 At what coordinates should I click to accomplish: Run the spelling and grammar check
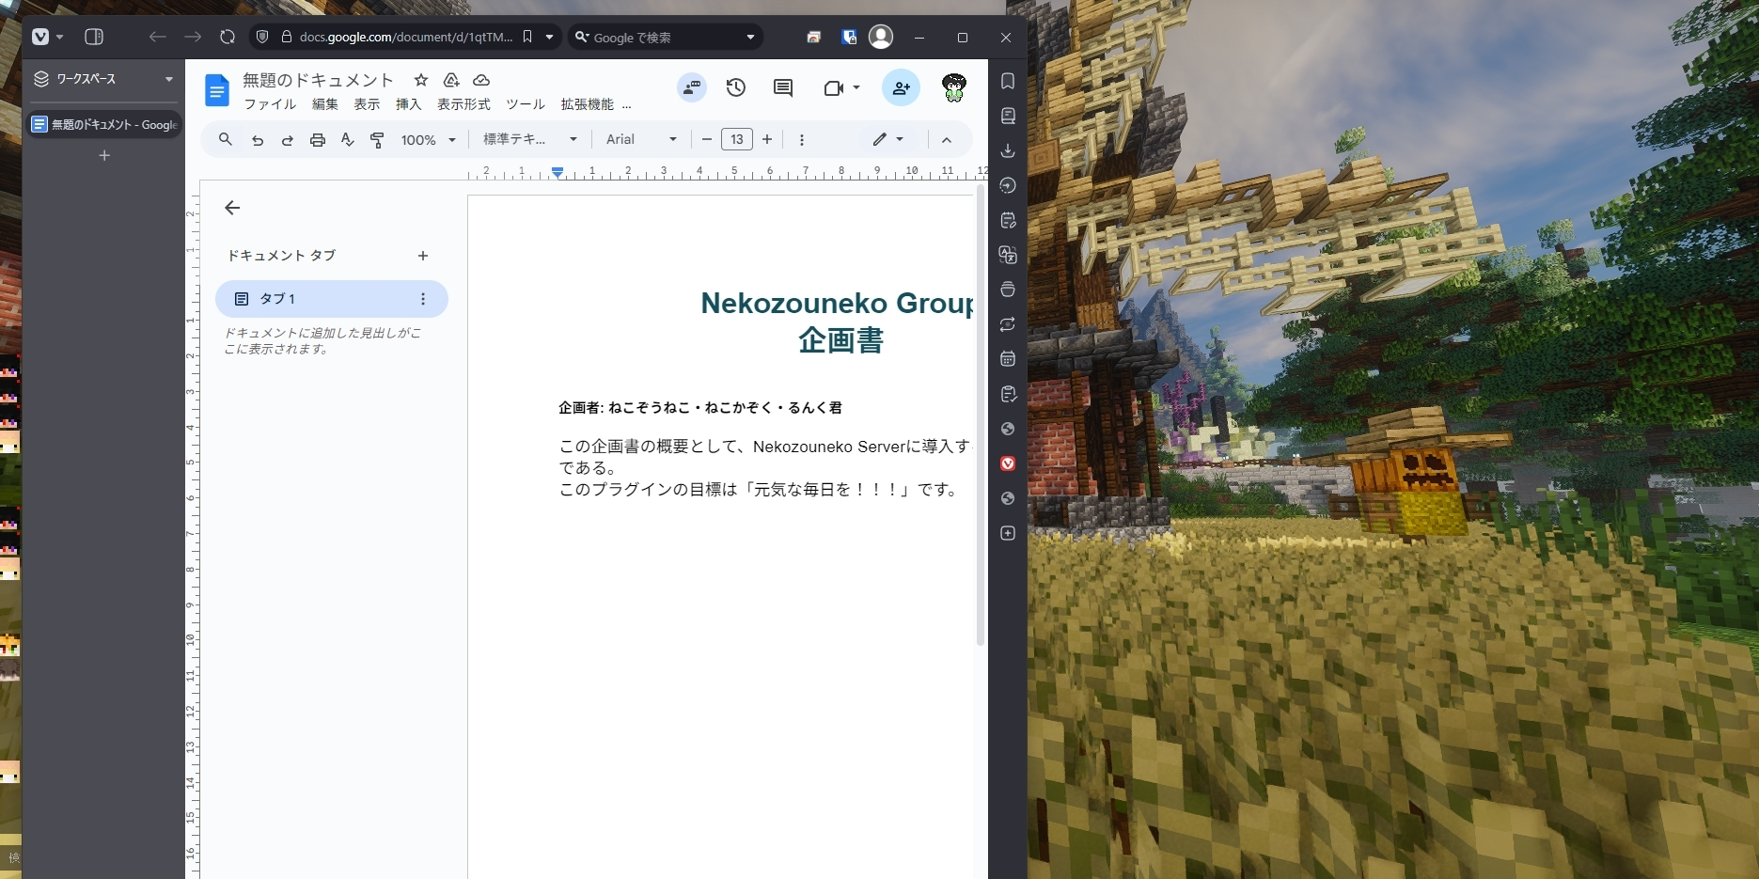(347, 139)
